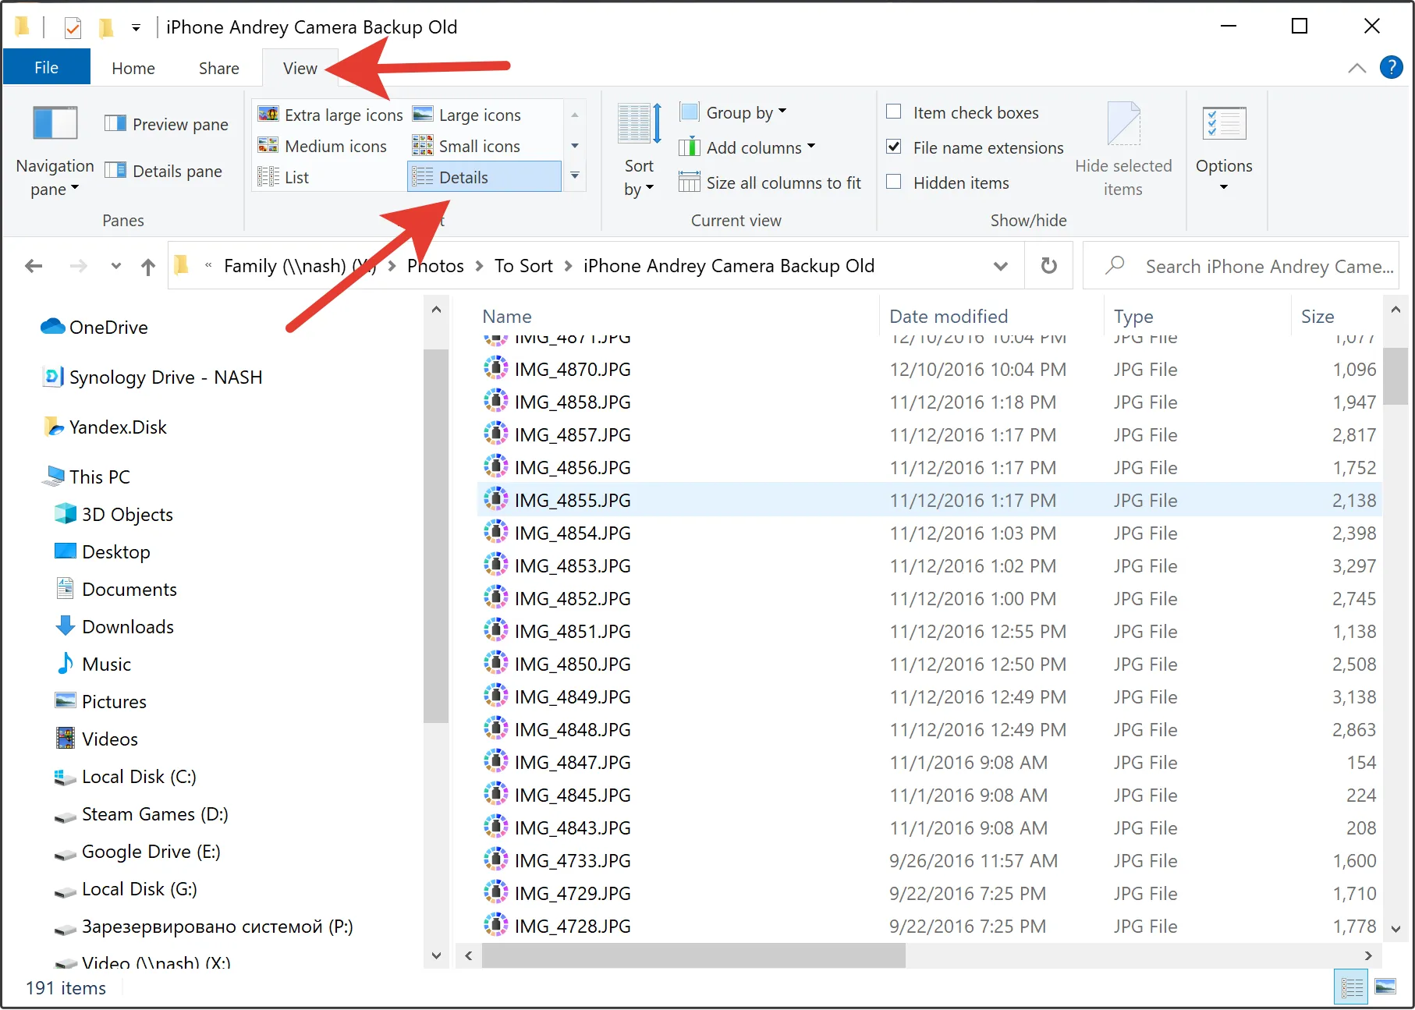
Task: Open Steam Games (D:) drive
Action: click(140, 813)
